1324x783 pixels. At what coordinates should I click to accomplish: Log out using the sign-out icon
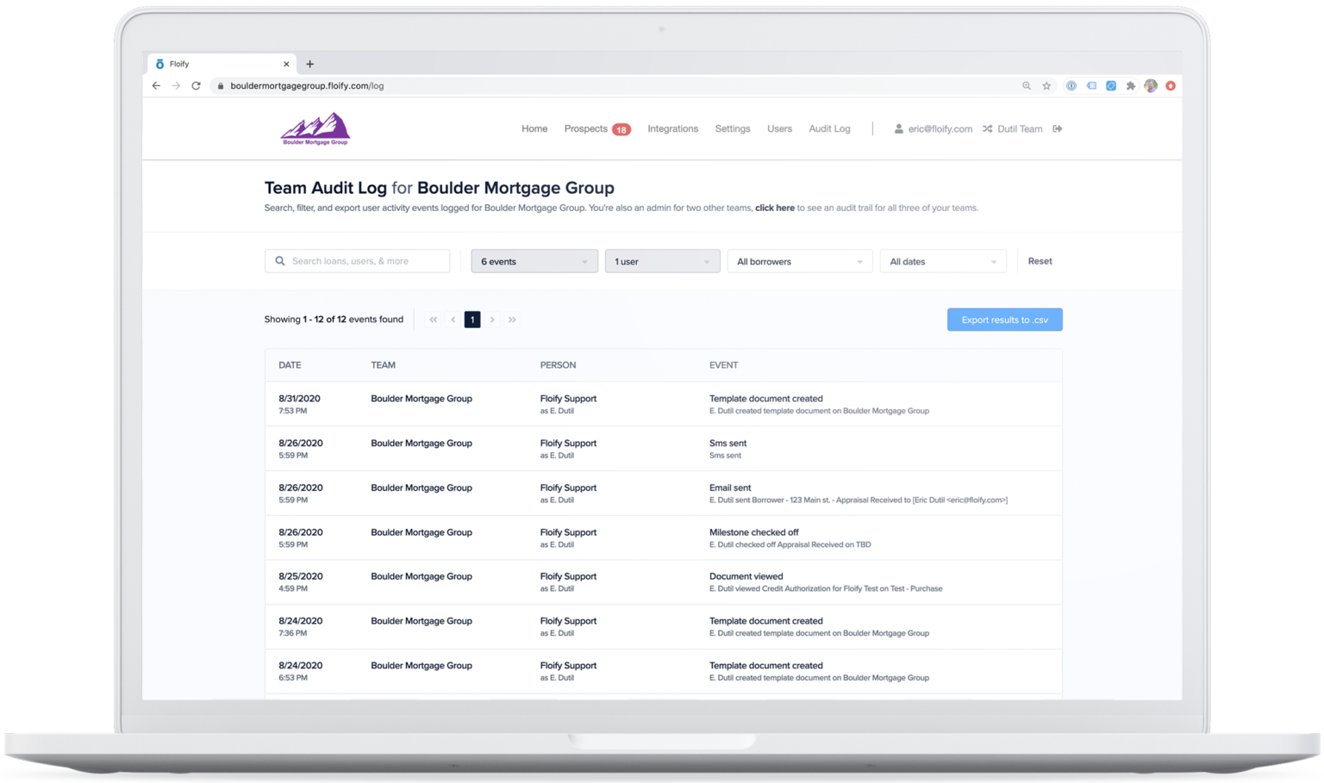point(1058,128)
